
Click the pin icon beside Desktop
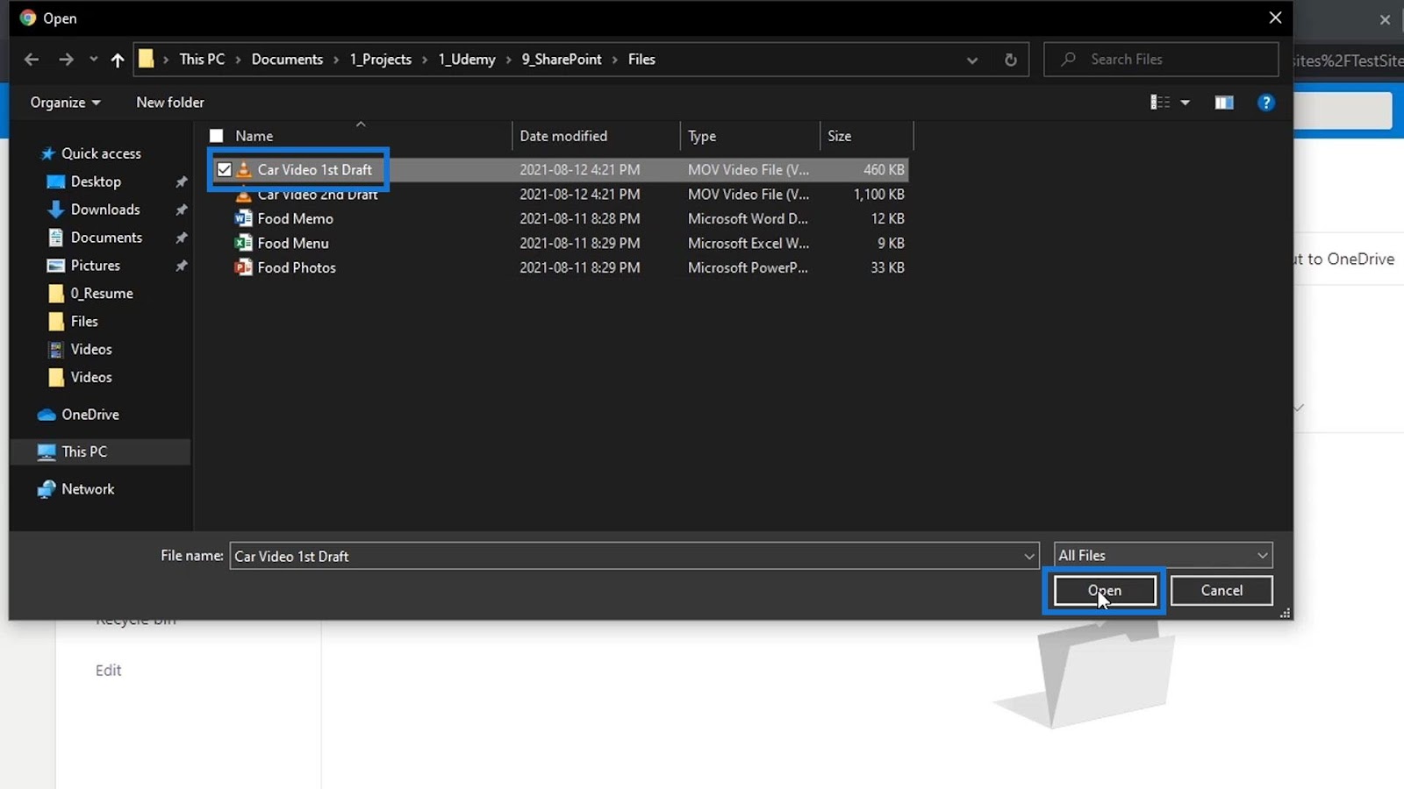coord(181,182)
